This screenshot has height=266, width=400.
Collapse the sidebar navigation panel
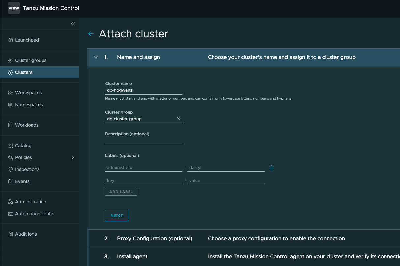pyautogui.click(x=73, y=24)
